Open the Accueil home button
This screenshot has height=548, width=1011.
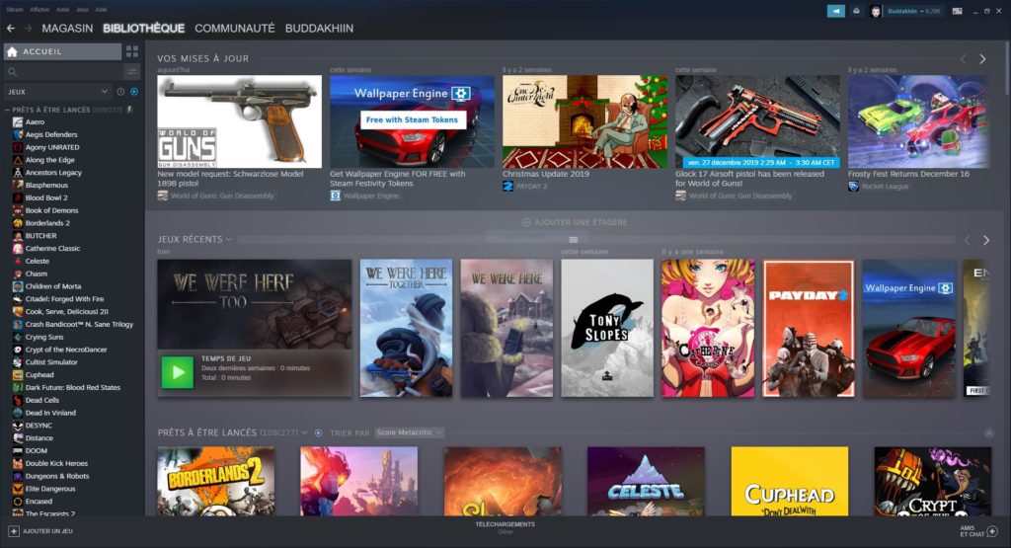[62, 51]
